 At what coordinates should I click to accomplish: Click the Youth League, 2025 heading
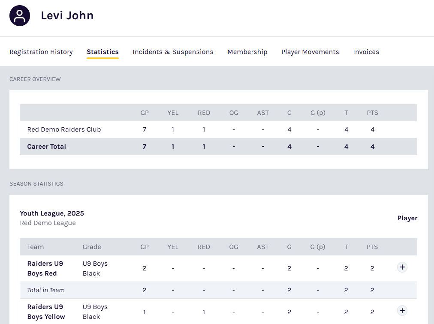click(x=52, y=213)
